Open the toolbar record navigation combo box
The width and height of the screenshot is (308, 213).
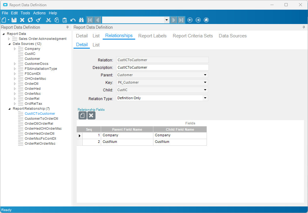[x=167, y=20]
